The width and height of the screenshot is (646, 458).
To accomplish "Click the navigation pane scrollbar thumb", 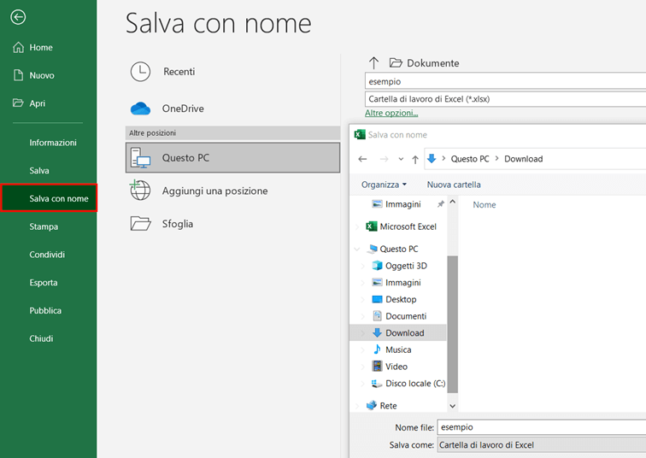I will (452, 324).
